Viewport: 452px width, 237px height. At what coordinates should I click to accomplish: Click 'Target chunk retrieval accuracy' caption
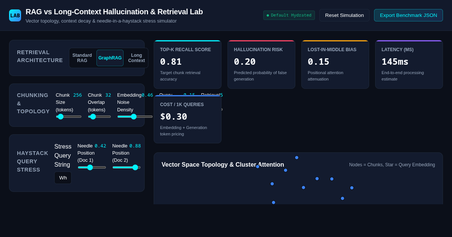(180, 76)
